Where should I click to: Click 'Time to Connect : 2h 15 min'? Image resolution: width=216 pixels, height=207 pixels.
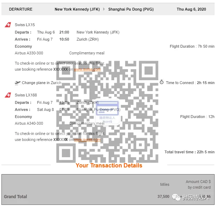(190, 83)
